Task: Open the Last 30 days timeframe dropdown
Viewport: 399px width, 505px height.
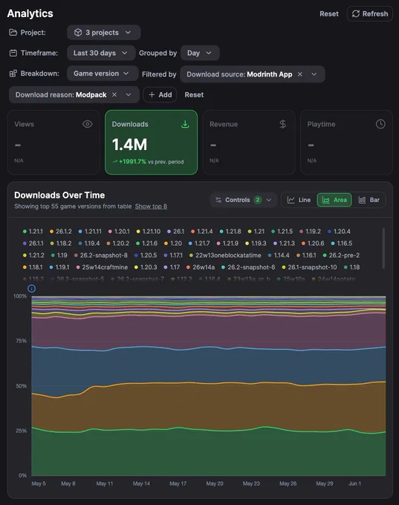Action: pyautogui.click(x=101, y=53)
